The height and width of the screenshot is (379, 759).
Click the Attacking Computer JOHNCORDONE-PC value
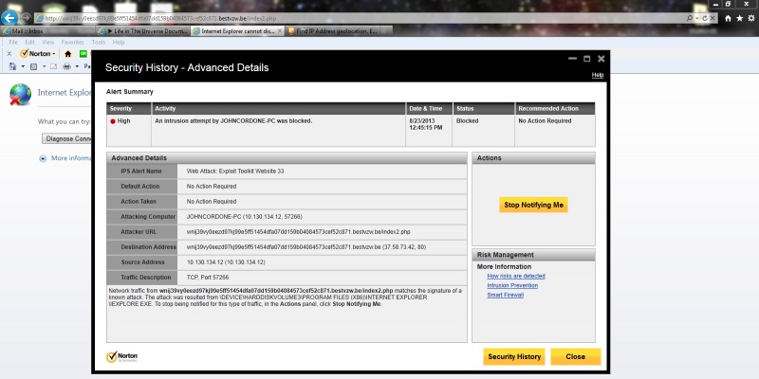point(245,217)
